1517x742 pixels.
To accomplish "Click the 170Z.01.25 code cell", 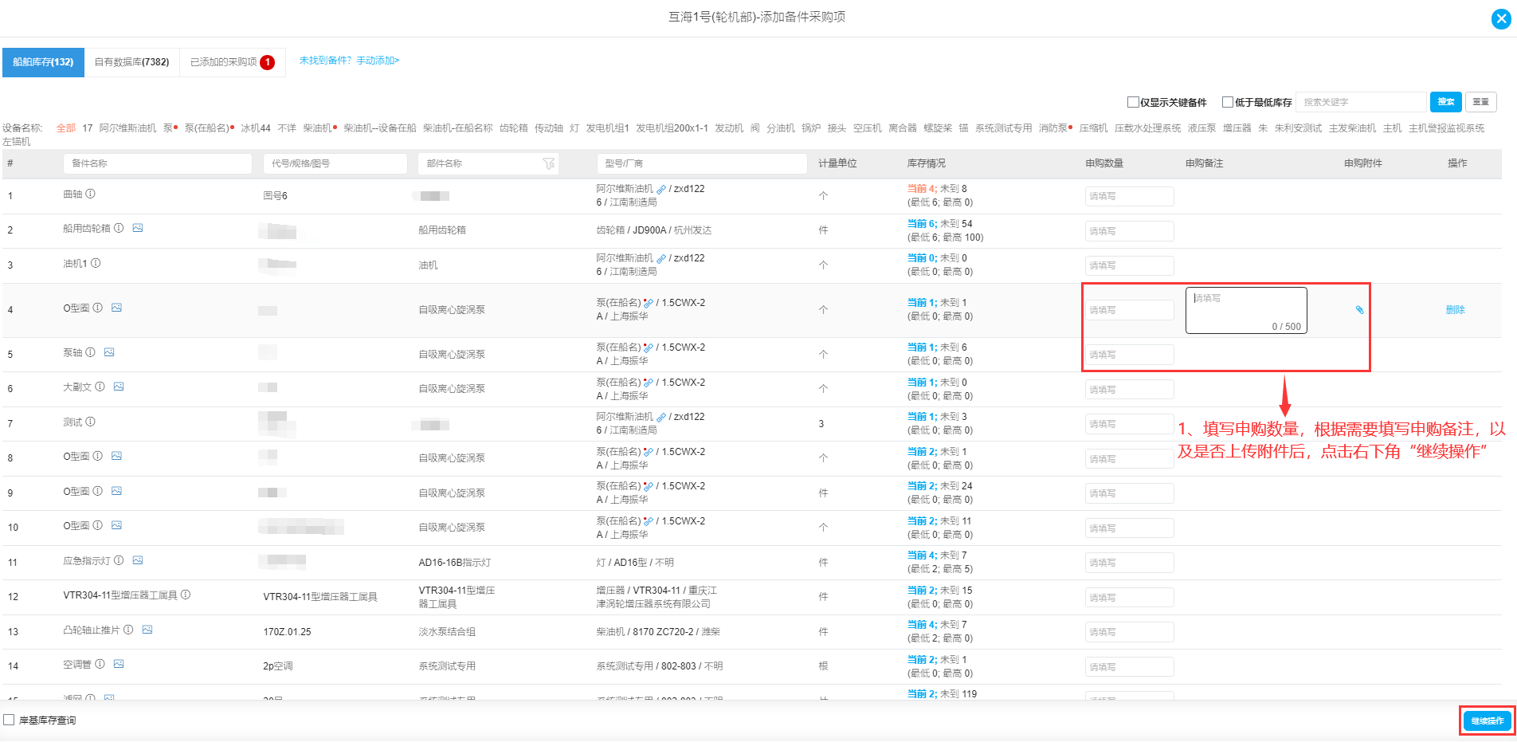I will (288, 632).
